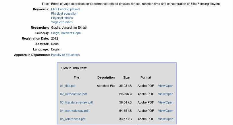Visit the Faculty of Education department

(x=66, y=55)
